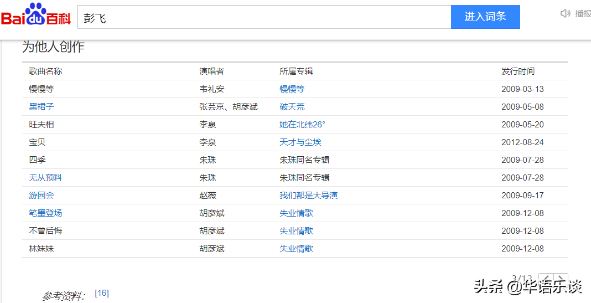The width and height of the screenshot is (591, 303).
Task: Click the 歌曲名称 column header
Action: click(x=45, y=71)
